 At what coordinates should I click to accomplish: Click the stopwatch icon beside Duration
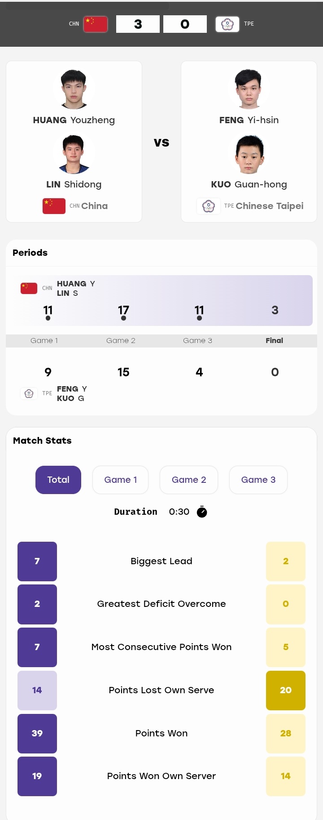point(202,512)
